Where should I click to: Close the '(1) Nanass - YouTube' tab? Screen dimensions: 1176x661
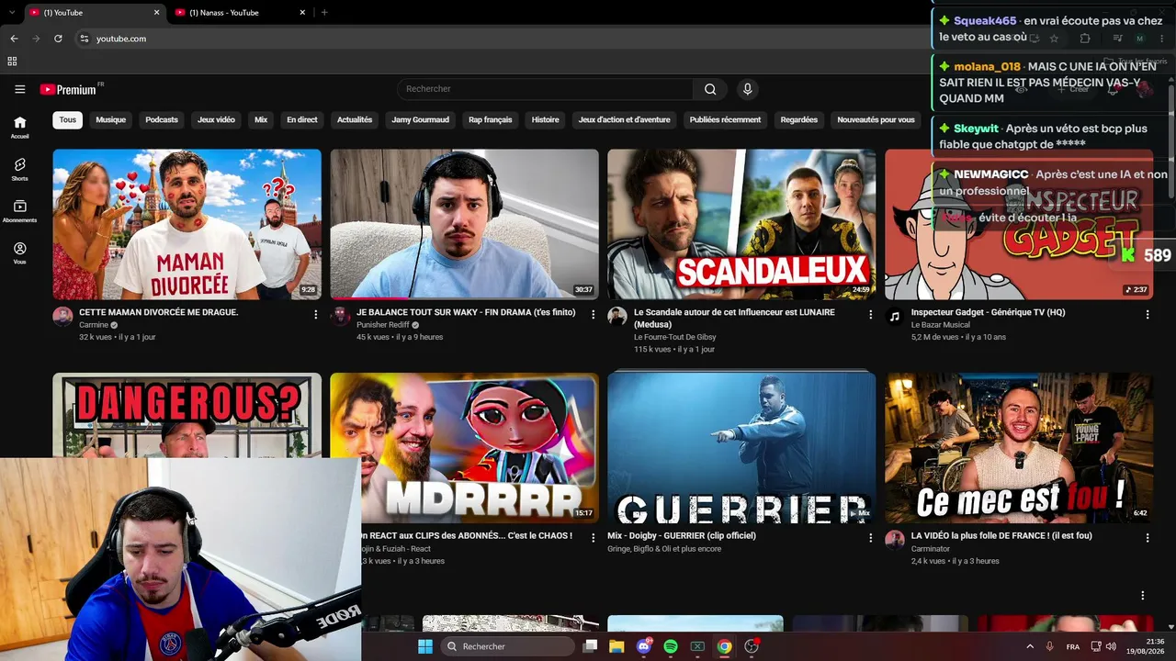coord(302,13)
